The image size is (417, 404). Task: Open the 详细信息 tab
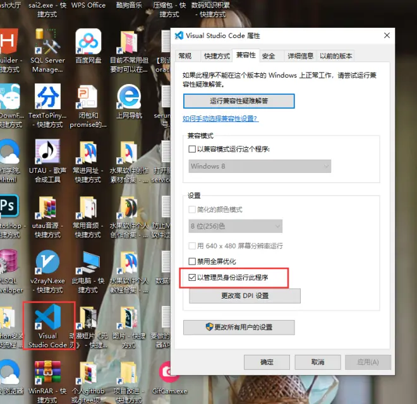(300, 56)
